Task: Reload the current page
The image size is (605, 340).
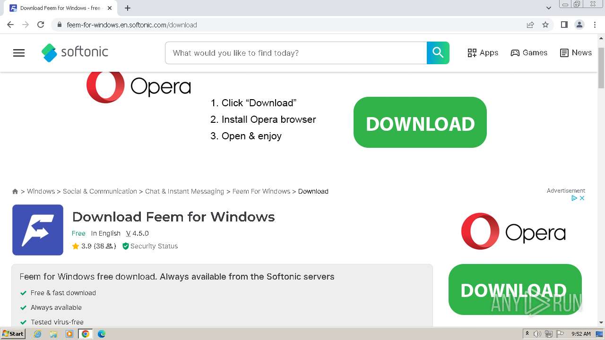Action: [41, 25]
